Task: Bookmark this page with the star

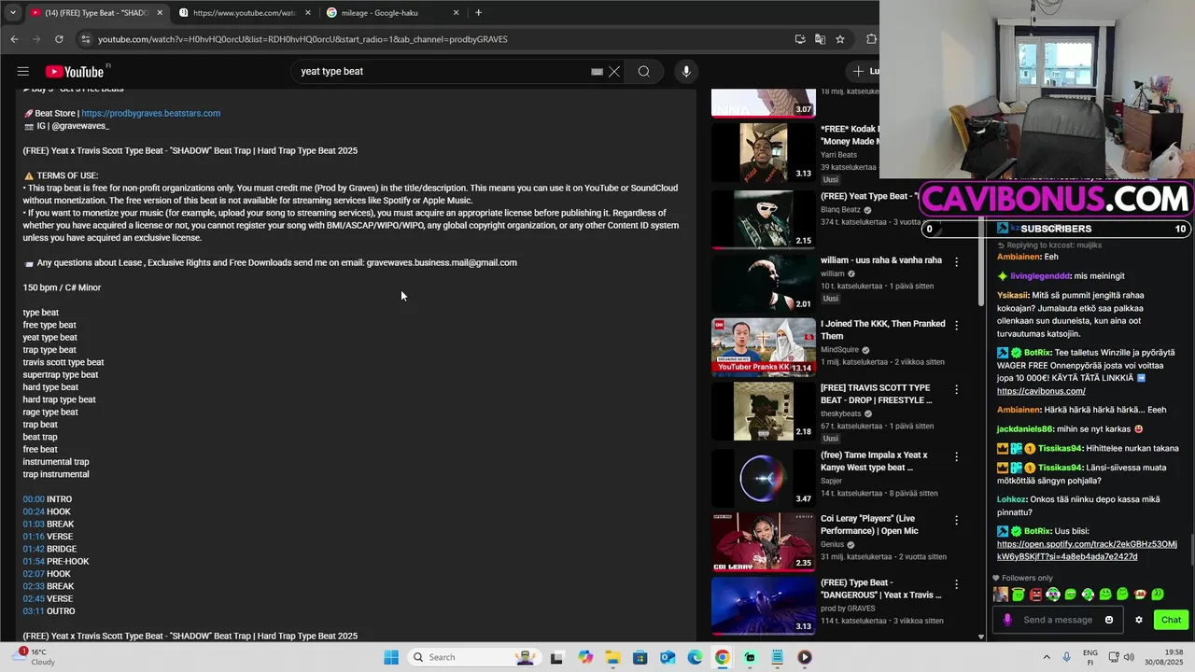Action: point(840,39)
